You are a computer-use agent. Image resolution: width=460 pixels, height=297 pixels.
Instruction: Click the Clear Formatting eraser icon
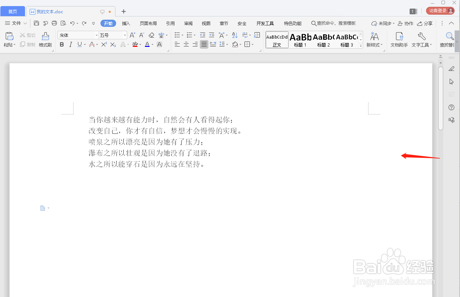(151, 35)
